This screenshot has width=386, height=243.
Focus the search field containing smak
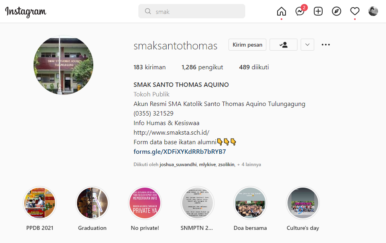[192, 11]
